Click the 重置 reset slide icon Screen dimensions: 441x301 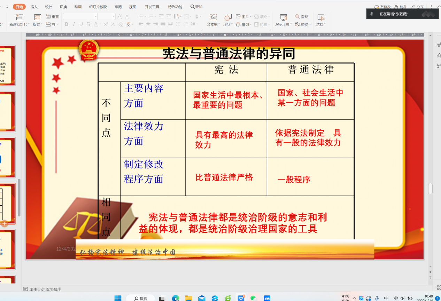51,16
